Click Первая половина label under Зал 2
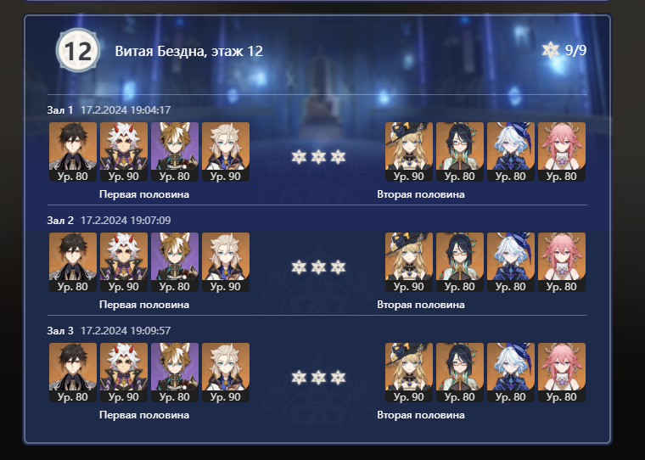The width and height of the screenshot is (645, 460). pos(144,305)
